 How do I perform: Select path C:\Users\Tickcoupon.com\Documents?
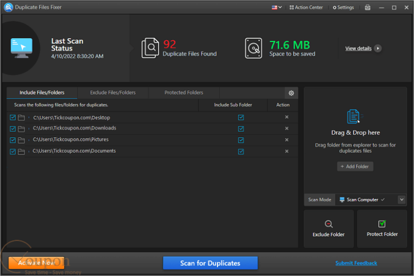click(x=74, y=151)
